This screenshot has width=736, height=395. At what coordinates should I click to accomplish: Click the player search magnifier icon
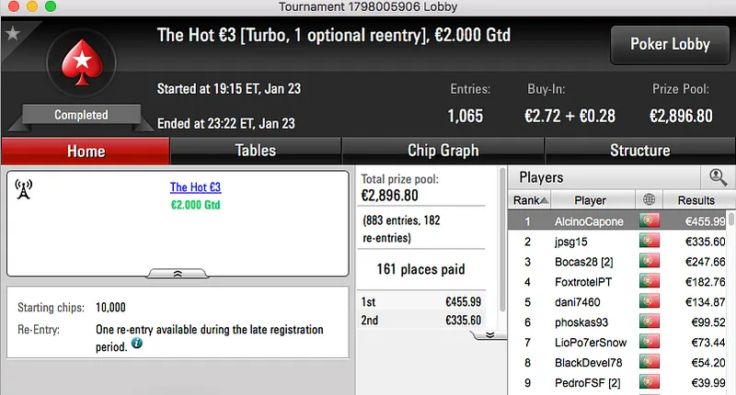point(717,177)
